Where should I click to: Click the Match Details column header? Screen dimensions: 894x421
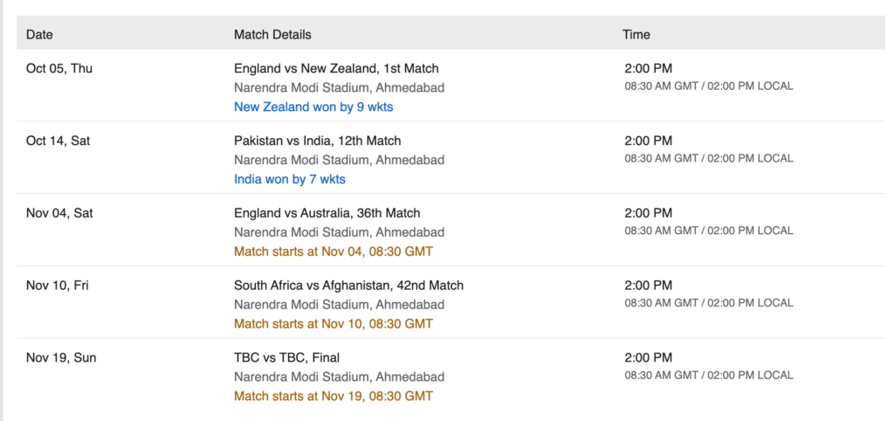click(x=272, y=35)
